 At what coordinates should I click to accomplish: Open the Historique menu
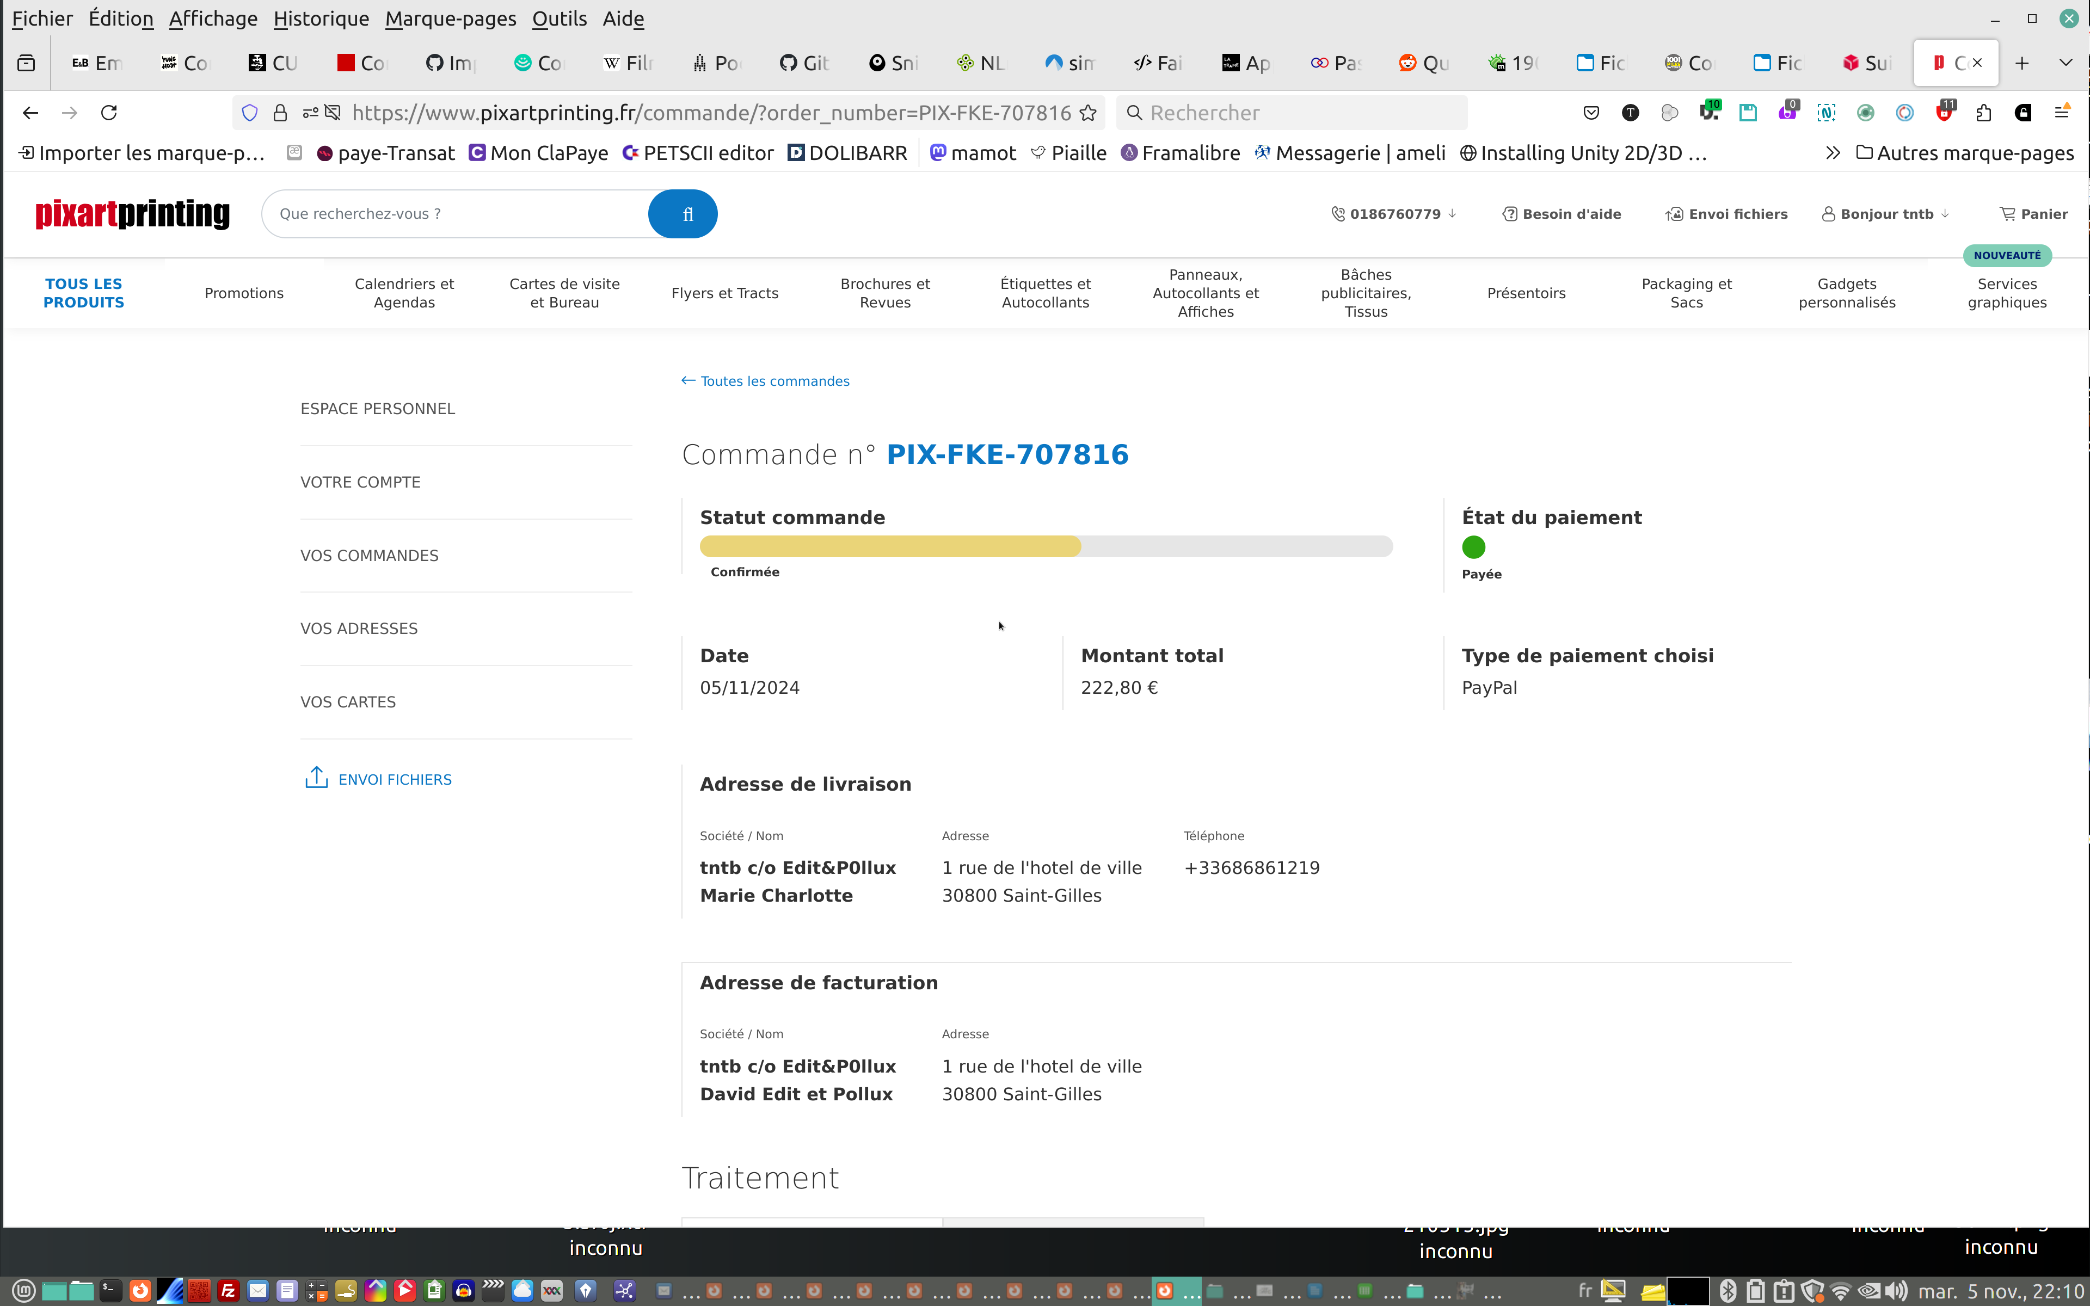click(321, 18)
